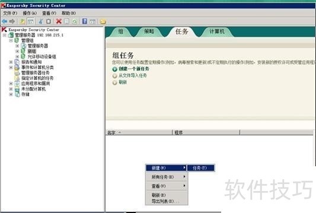The image size is (316, 213).
Task: Click the 应用程序和漏洞 node icon
Action: [17, 83]
